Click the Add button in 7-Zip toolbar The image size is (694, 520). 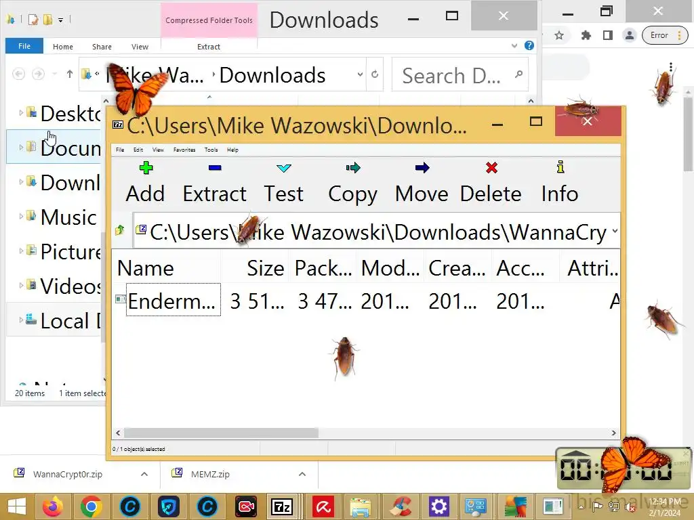145,183
